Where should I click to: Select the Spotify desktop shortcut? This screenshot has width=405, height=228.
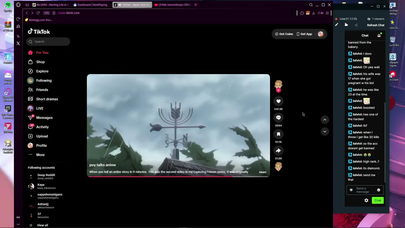(x=8, y=7)
